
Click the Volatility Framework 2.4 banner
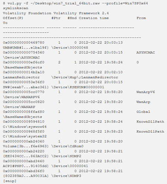point(56,13)
